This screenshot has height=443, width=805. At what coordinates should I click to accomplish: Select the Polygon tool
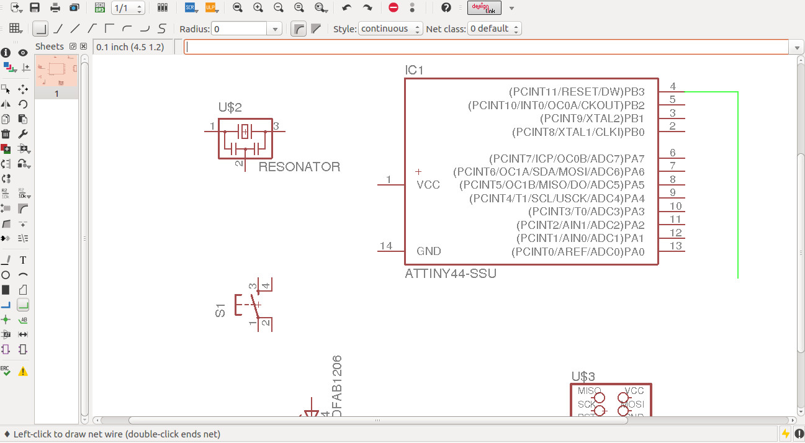click(x=23, y=290)
